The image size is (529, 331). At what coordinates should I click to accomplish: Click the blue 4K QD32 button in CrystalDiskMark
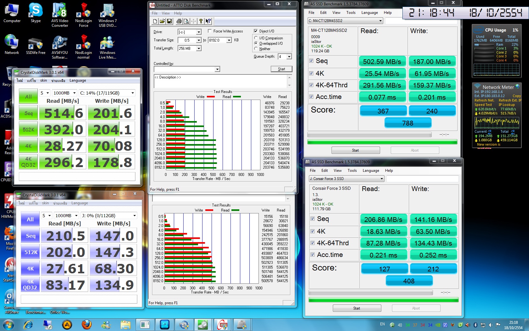[x=30, y=285]
